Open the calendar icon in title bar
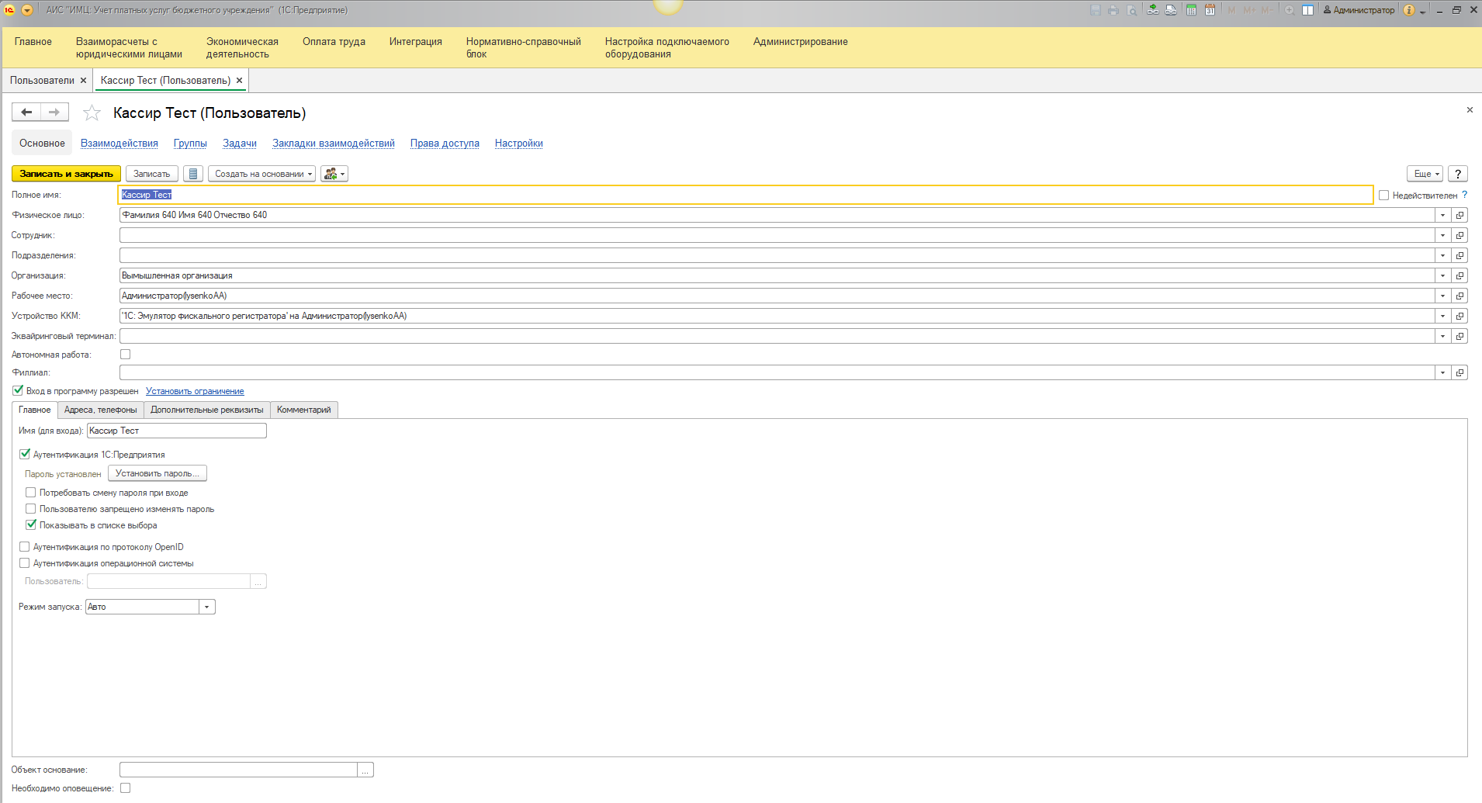Image resolution: width=1482 pixels, height=803 pixels. tap(1210, 10)
